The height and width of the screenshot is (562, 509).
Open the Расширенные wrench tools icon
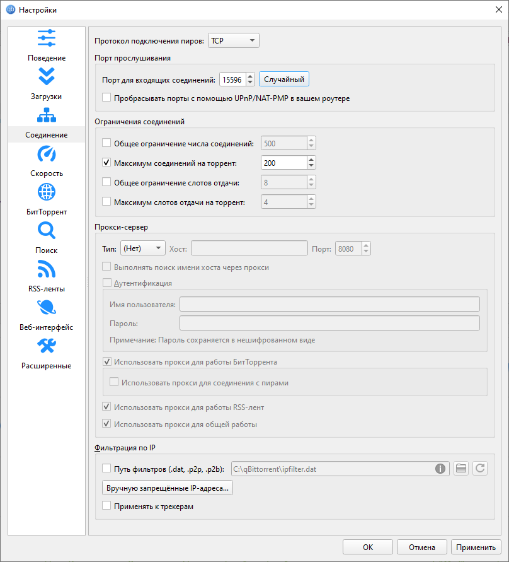click(x=47, y=346)
